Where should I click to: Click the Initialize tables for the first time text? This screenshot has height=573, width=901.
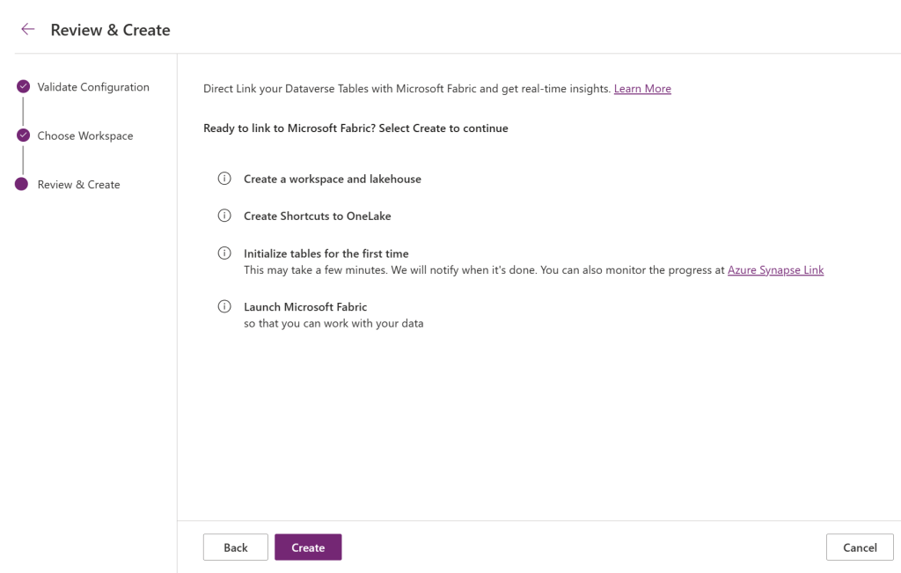point(326,253)
